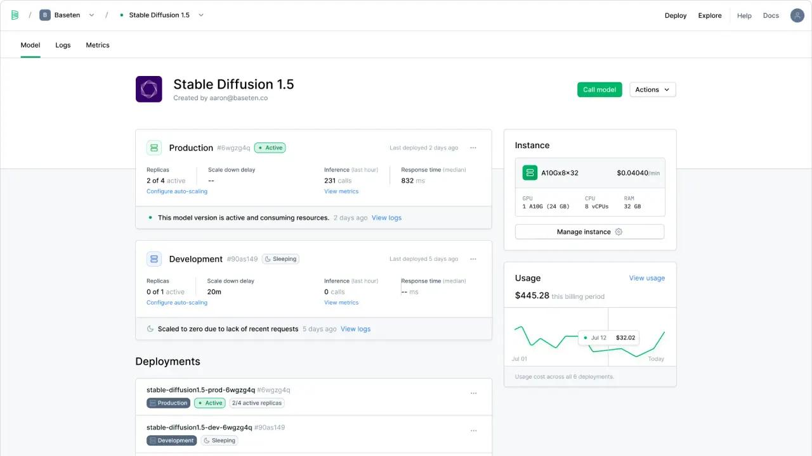812x456 pixels.
Task: Open Help in top navigation
Action: click(x=744, y=16)
